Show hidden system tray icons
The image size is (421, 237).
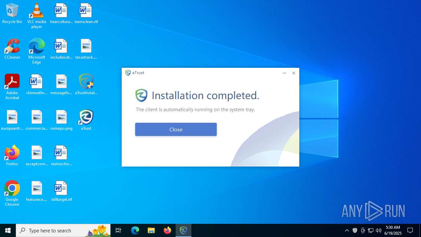pos(347,230)
